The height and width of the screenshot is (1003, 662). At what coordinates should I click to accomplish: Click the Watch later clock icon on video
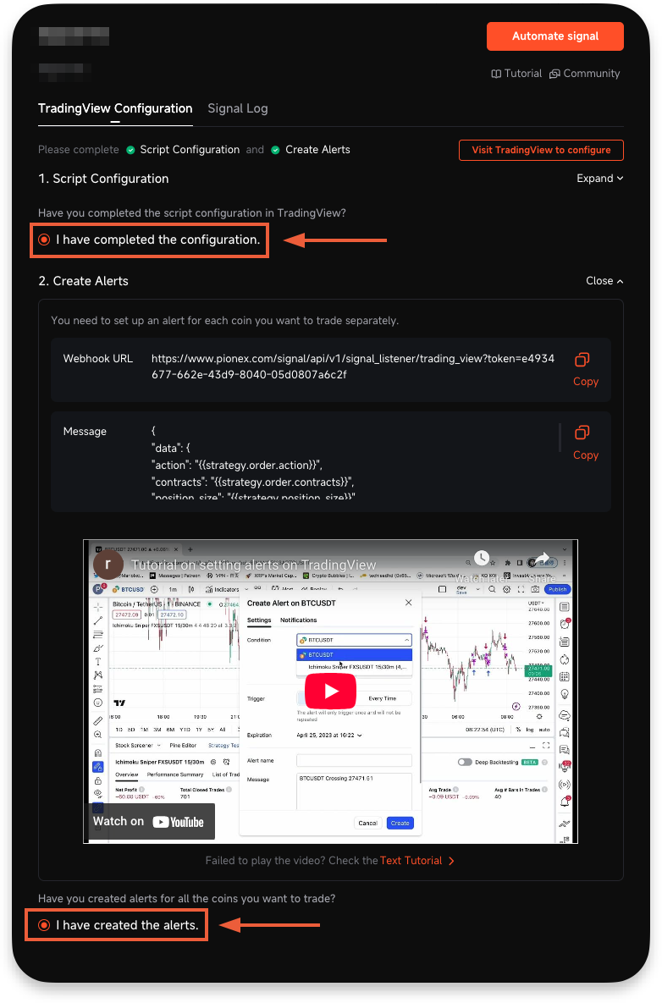(482, 558)
